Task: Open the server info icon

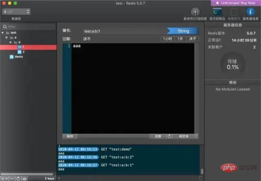Action: click(x=250, y=12)
